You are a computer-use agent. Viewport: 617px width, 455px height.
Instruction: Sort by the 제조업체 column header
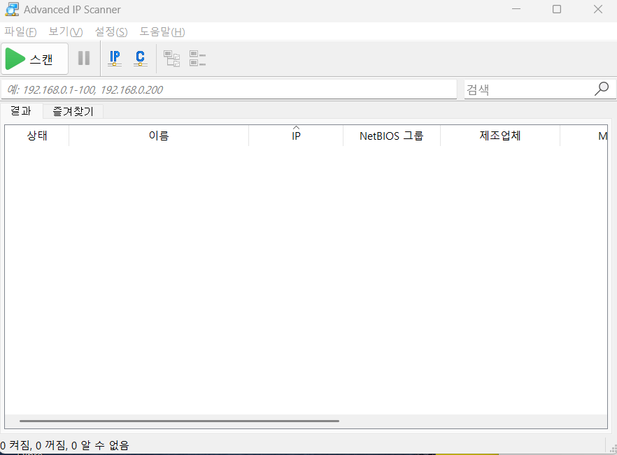[x=500, y=136]
